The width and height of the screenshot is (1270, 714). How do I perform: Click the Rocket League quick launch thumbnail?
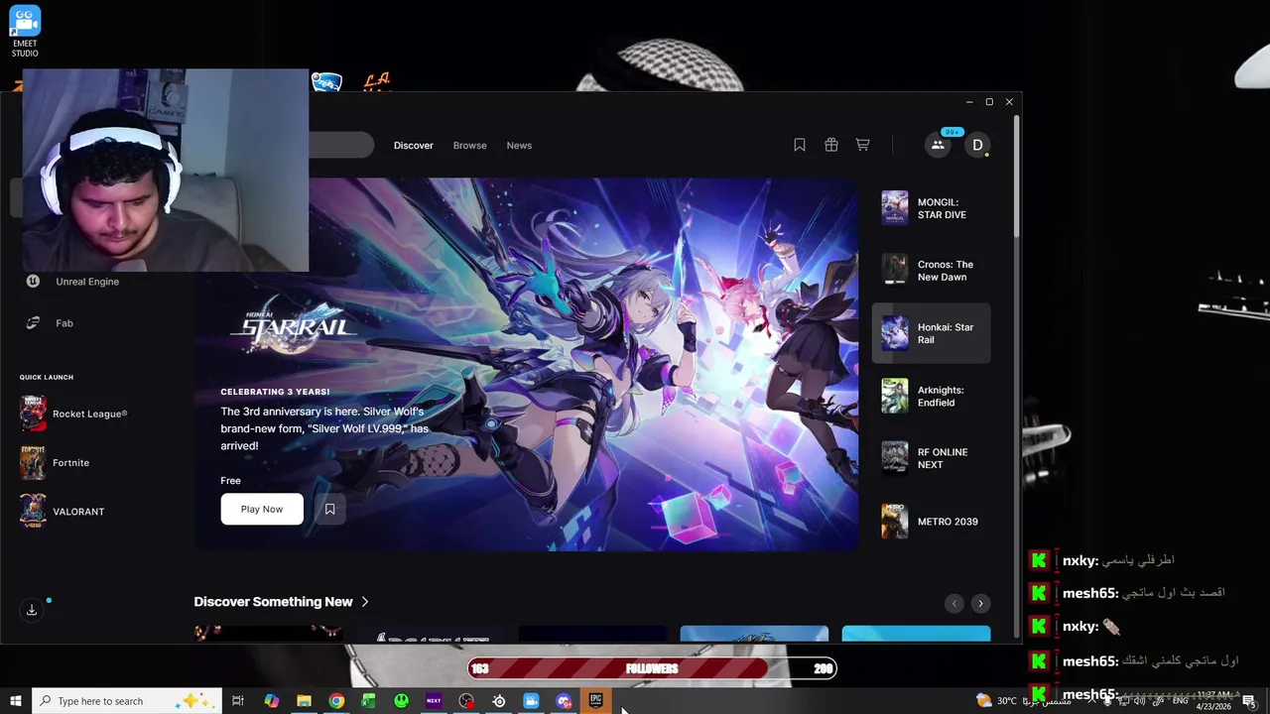click(33, 414)
